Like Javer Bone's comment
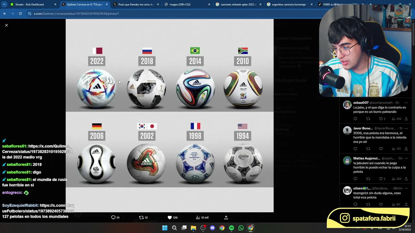This screenshot has height=233, width=415. (x=381, y=149)
